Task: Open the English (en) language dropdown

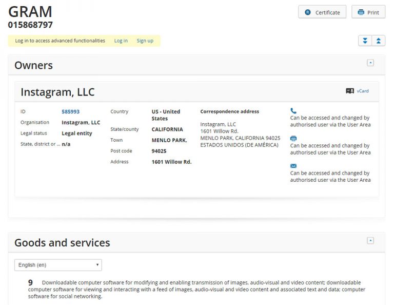Action: (58, 265)
